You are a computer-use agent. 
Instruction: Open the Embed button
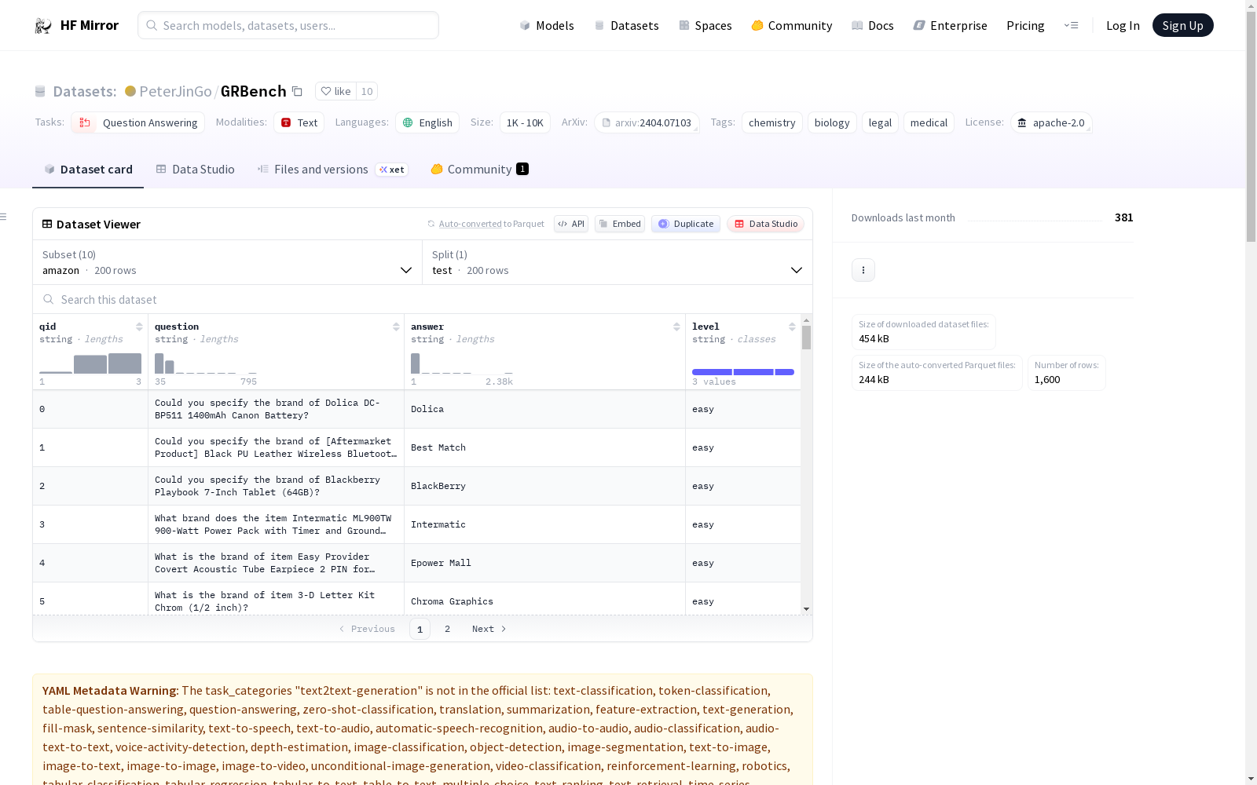click(620, 224)
